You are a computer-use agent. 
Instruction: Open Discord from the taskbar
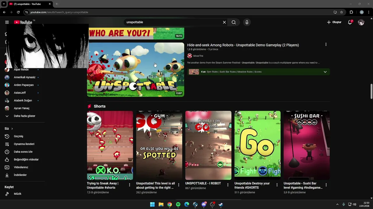tap(204, 204)
